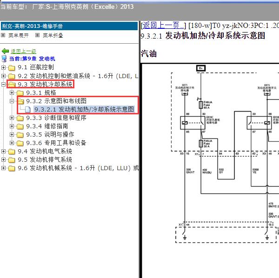Screen dimensions: 279x278
Task: Expand the 9.1 巡航控制 node
Action: click(3, 67)
